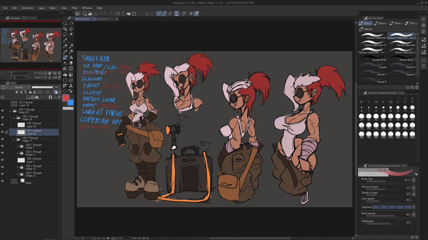Collapse Folder 11 in layer list
Screen dimensions: 428x240
point(14,139)
